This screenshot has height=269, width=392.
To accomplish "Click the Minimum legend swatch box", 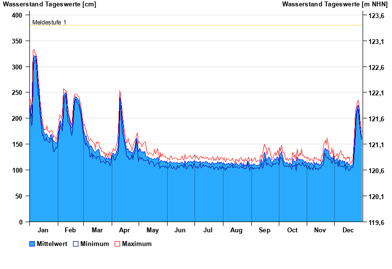I will click(x=76, y=244).
